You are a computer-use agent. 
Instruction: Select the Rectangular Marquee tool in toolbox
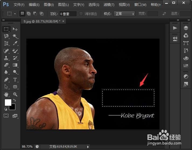coord(6,29)
